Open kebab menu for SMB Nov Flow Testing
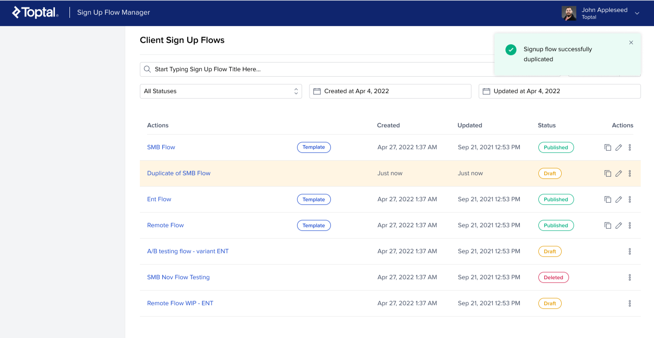This screenshot has height=338, width=654. tap(630, 277)
